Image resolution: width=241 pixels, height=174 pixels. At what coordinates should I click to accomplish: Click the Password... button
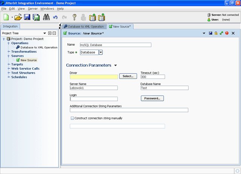[152, 99]
